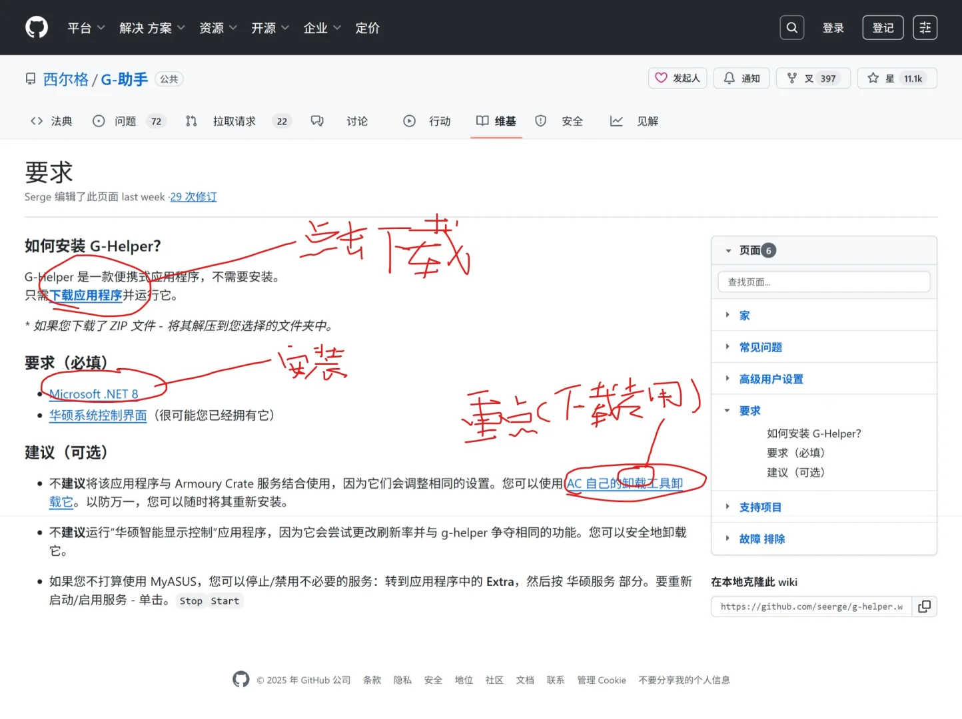This screenshot has width=962, height=719.
Task: Click the GitHub mark in the footer
Action: tap(240, 679)
